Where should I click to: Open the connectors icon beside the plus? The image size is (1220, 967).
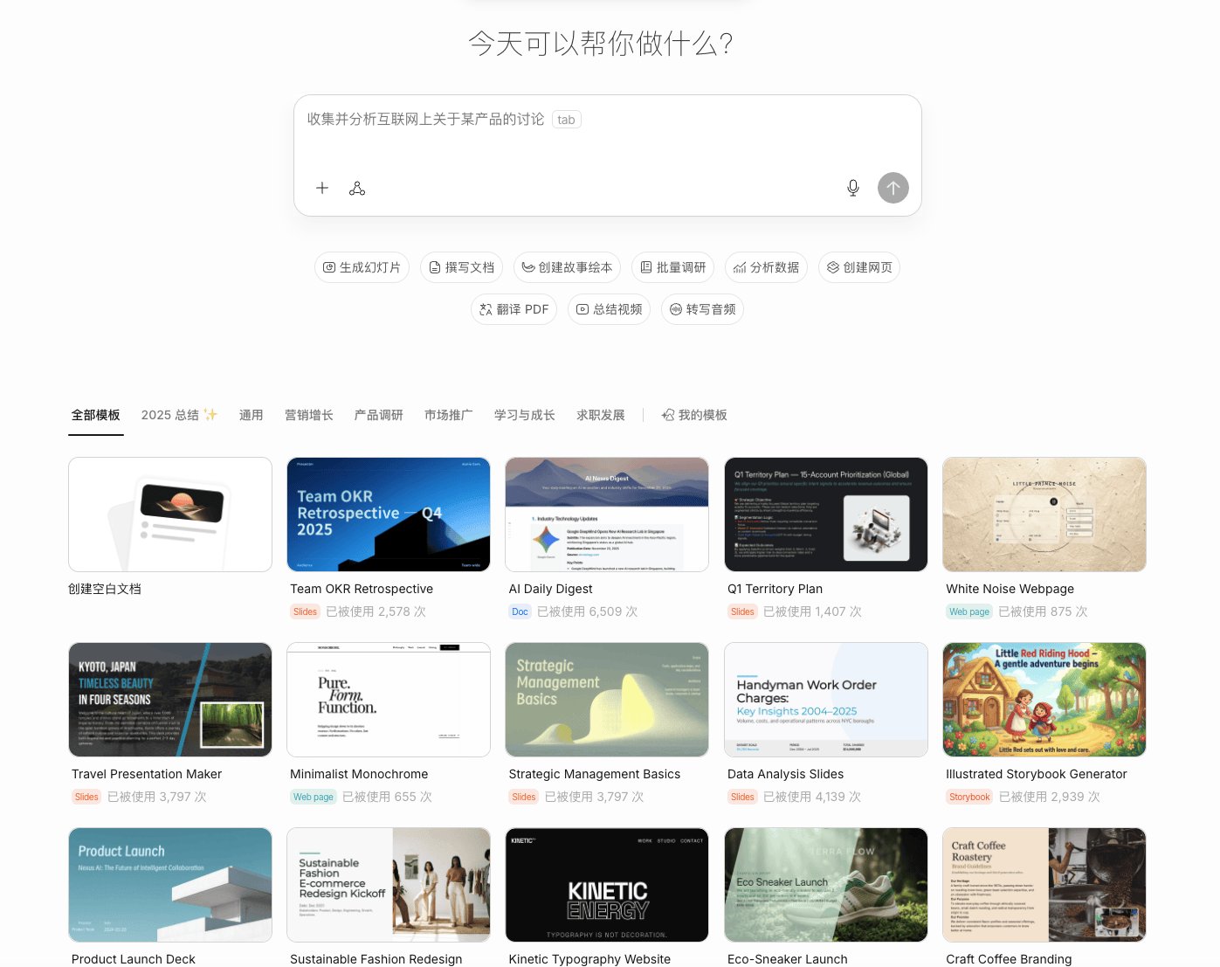pyautogui.click(x=357, y=188)
